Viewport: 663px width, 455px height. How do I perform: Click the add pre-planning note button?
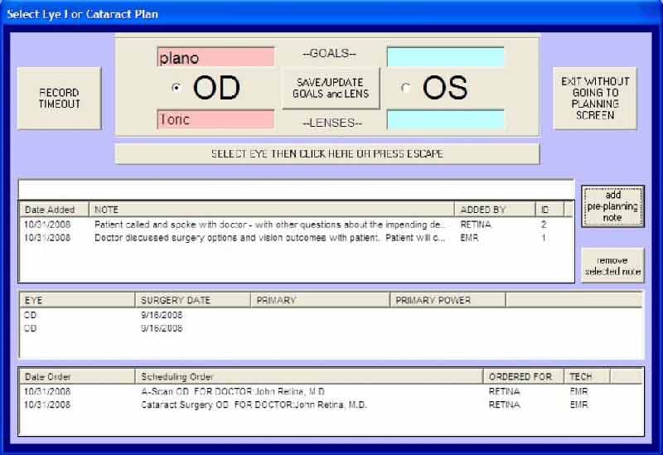[x=612, y=206]
